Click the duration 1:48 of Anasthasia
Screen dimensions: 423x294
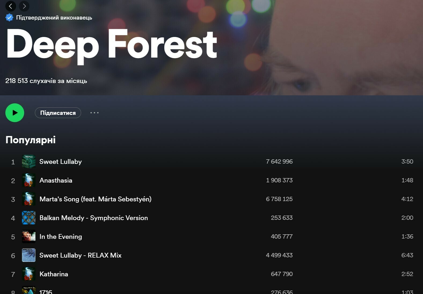407,180
